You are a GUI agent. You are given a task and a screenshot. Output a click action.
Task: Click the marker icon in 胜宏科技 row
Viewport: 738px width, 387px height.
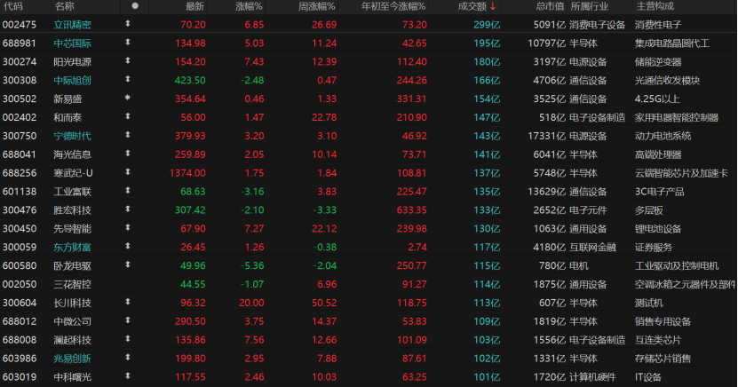point(128,209)
